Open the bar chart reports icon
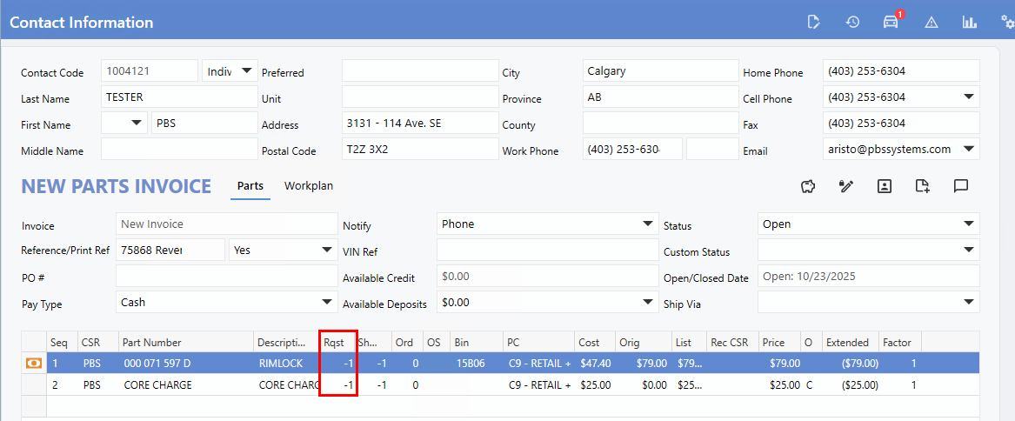This screenshot has width=1015, height=421. point(969,22)
